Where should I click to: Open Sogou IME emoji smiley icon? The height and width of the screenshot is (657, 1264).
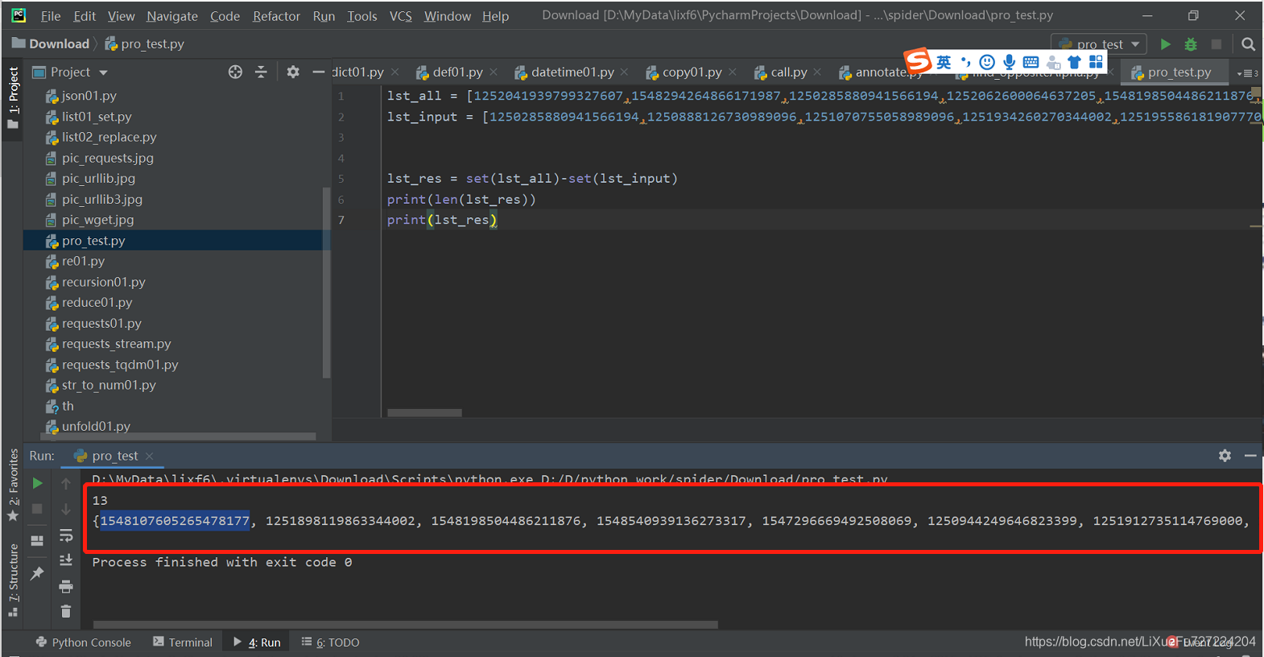[x=987, y=62]
